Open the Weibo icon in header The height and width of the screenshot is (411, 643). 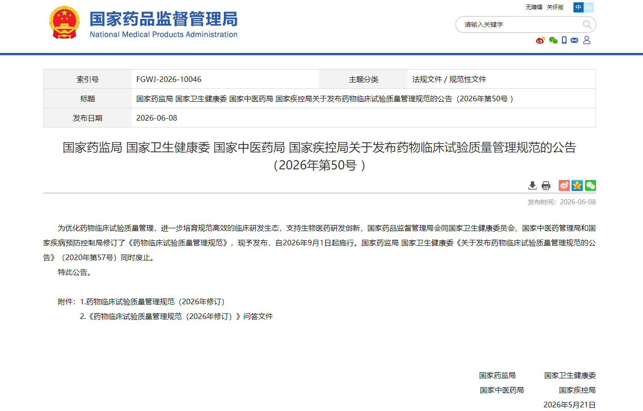click(540, 41)
